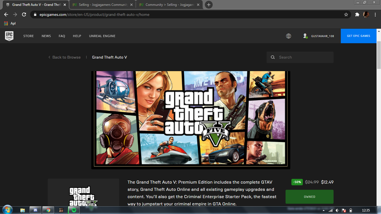Click the page vertical scrollbar thumb

[x=379, y=55]
